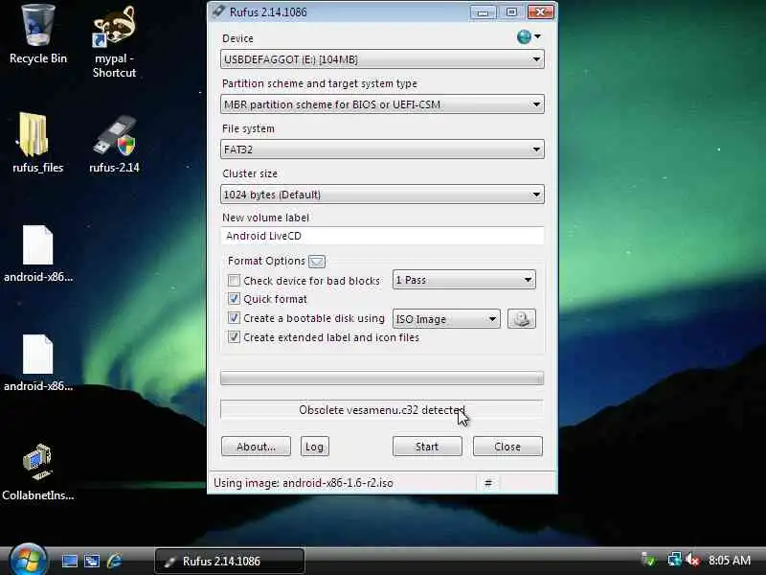Screen dimensions: 766x575
Task: Select the mypal - Shortcut desktop icon
Action: tap(114, 41)
